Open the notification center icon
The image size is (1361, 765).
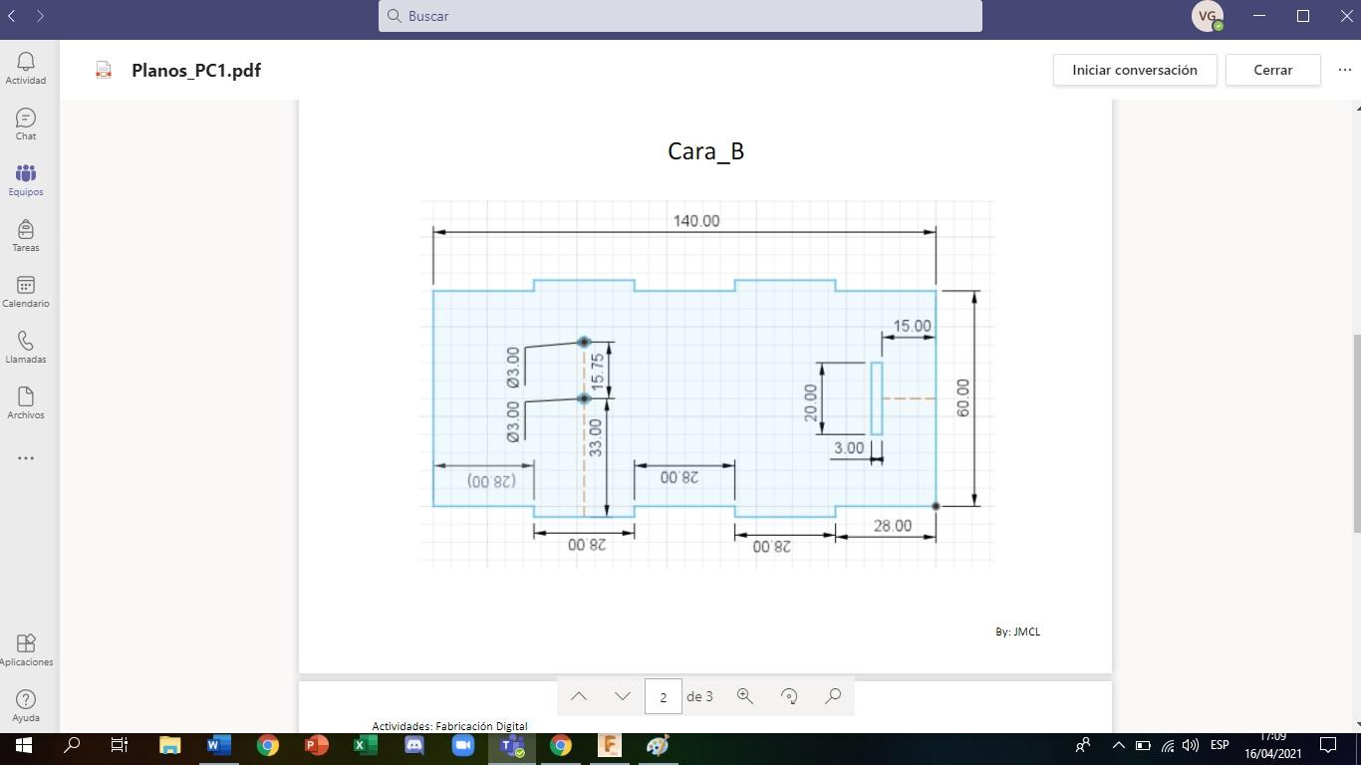[x=1328, y=745]
